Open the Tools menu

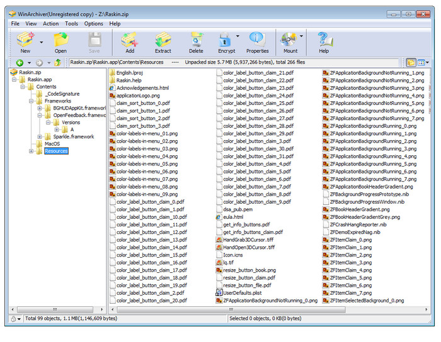coord(71,23)
